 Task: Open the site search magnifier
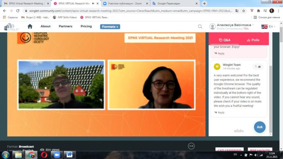click(200, 26)
